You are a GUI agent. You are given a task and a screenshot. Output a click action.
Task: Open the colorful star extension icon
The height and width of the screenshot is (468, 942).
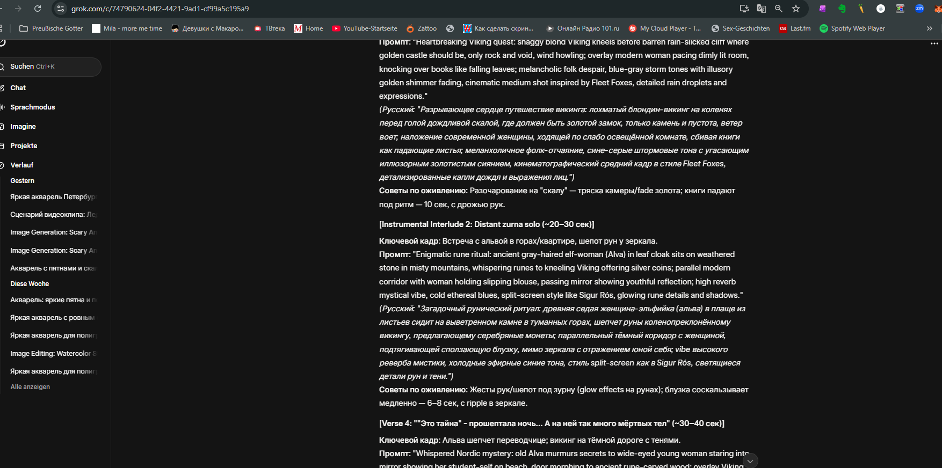[x=900, y=9]
